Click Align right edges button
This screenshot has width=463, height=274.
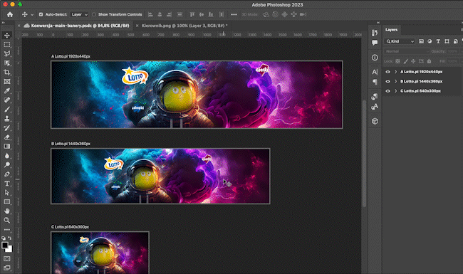pos(170,14)
